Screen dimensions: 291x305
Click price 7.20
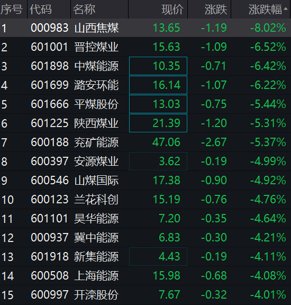coord(170,219)
